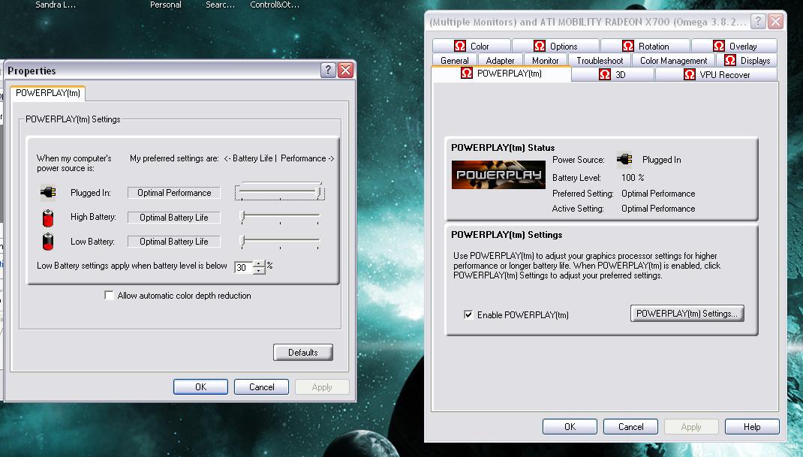803x457 pixels.
Task: Click the Plugged In performance slider
Action: pos(280,193)
